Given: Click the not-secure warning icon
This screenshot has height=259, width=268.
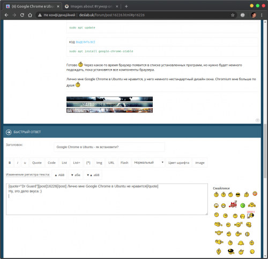Looking at the screenshot, I should coord(40,15).
